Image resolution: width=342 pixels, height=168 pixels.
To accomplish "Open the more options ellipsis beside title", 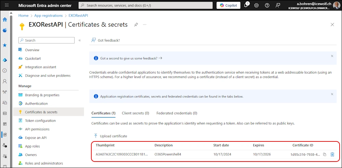I will (145, 25).
